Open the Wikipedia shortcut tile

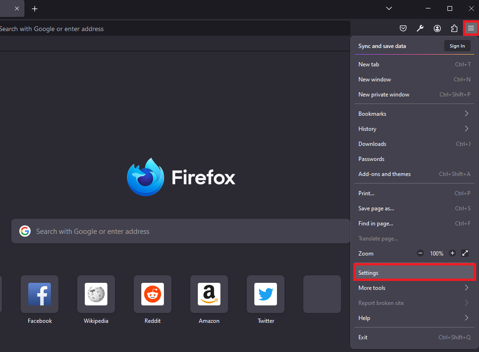pyautogui.click(x=96, y=294)
